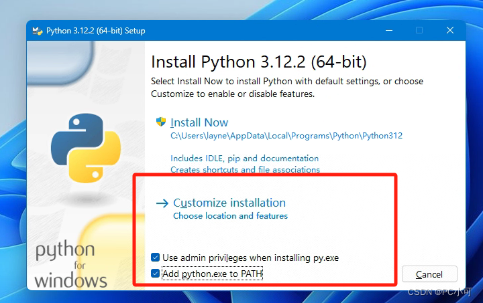This screenshot has width=483, height=303.
Task: Click 'Creates shortcuts and file associations' text
Action: pyautogui.click(x=246, y=169)
